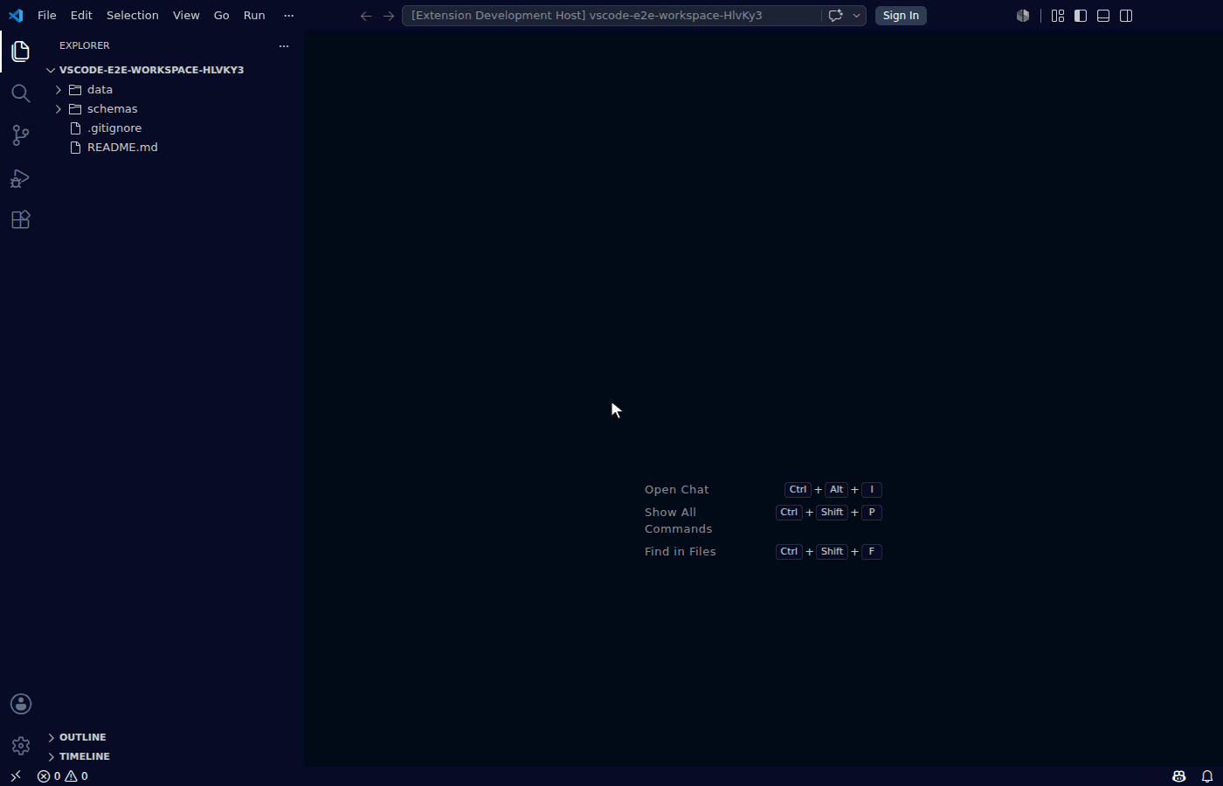Screen dimensions: 1223x786
Task: Open chat dropdown arrow in title bar
Action: coord(856,16)
